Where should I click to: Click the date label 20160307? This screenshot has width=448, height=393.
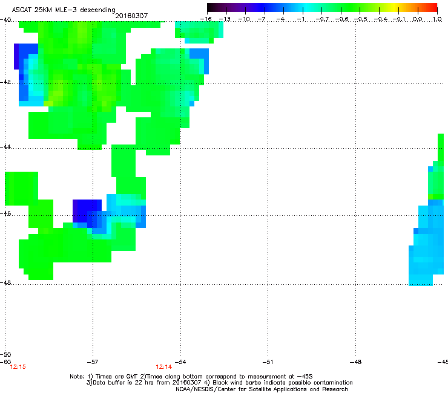coord(131,16)
